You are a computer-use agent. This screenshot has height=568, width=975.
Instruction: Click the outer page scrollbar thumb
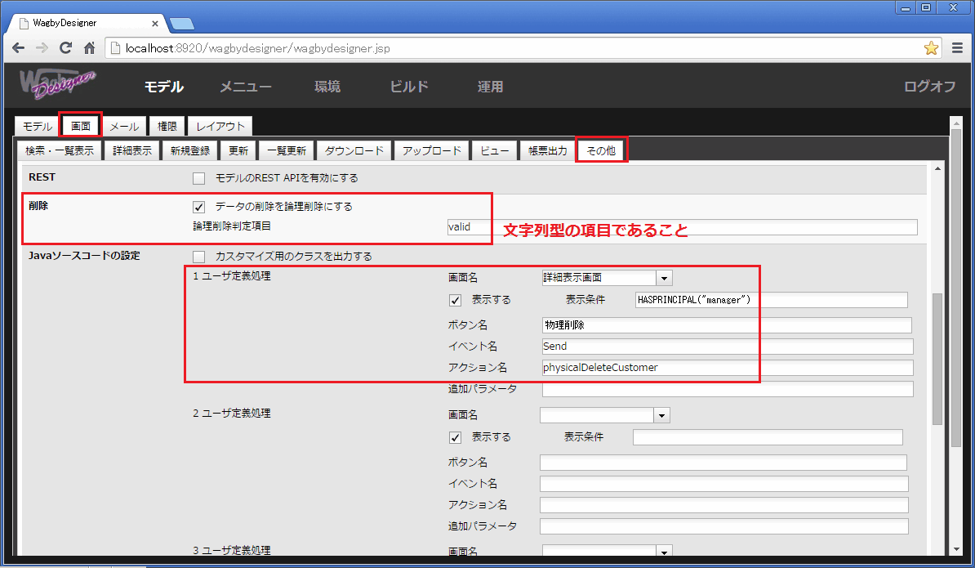pyautogui.click(x=957, y=289)
